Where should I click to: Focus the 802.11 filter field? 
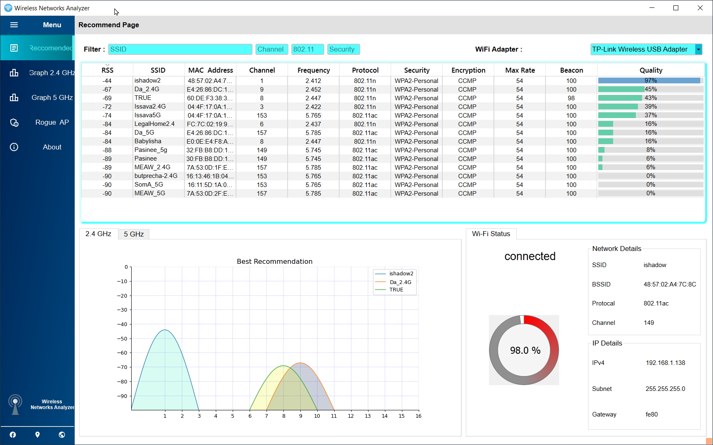point(307,49)
